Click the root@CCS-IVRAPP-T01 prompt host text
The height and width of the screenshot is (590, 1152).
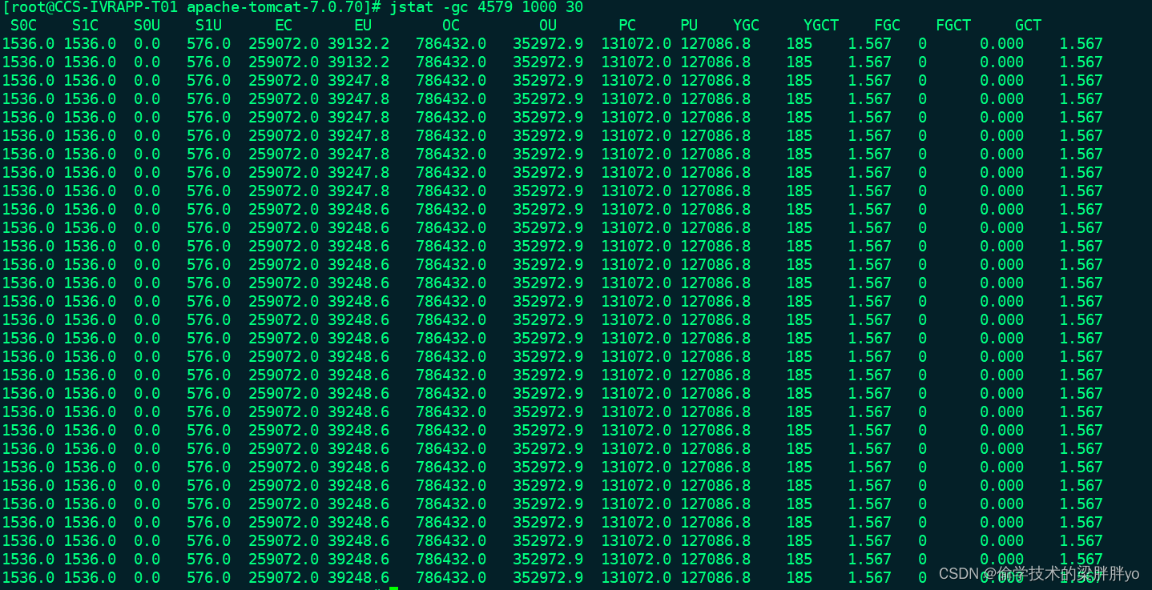pos(95,7)
